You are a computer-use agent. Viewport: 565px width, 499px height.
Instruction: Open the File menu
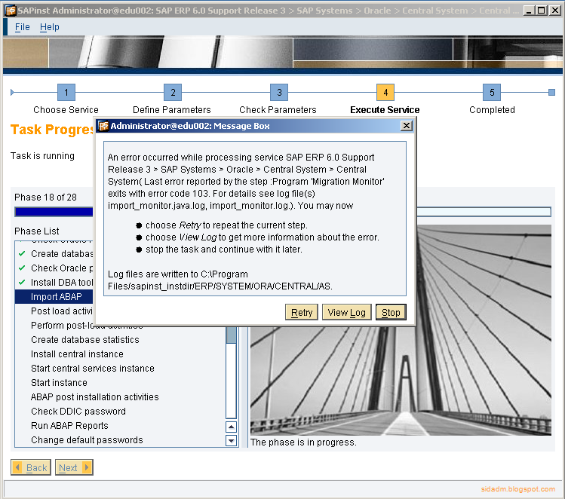(22, 27)
